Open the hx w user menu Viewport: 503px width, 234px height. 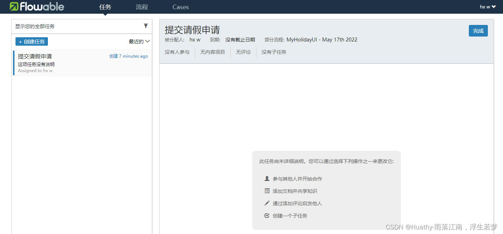[488, 7]
